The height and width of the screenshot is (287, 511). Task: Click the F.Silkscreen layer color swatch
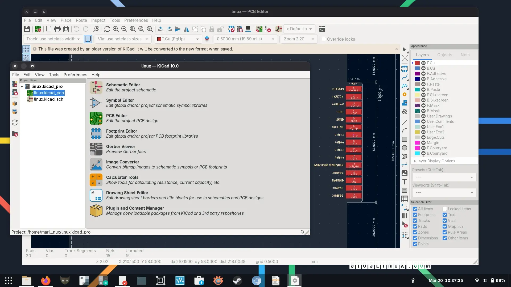(x=417, y=95)
